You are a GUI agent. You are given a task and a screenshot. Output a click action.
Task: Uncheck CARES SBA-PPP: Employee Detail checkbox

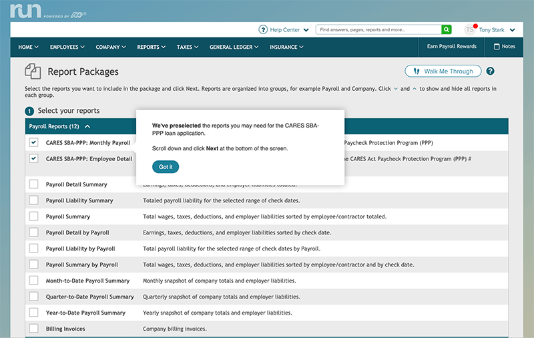tap(33, 158)
